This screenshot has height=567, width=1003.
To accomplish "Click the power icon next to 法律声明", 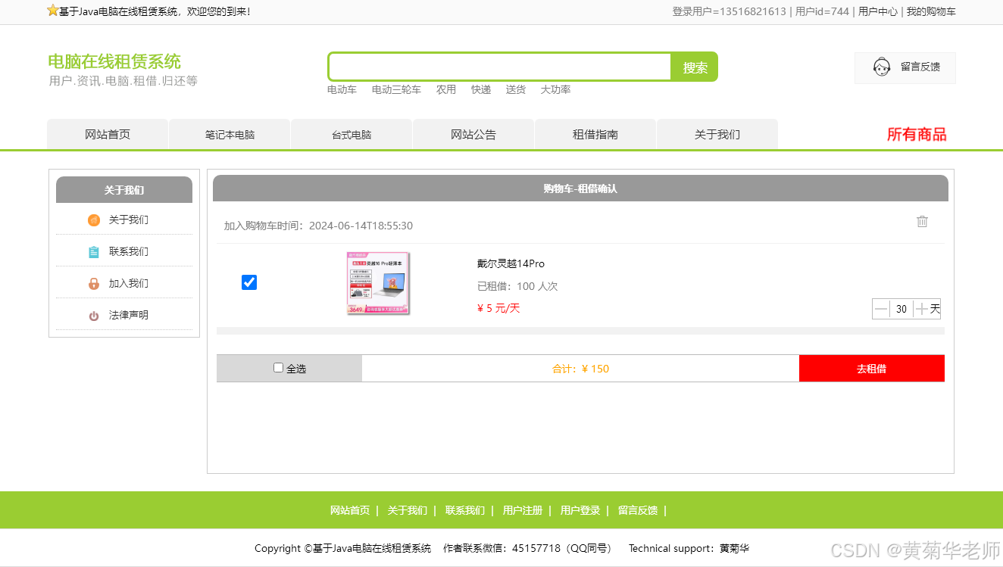I will pos(94,316).
